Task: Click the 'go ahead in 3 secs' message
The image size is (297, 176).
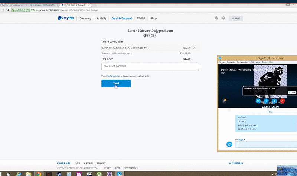Action: tap(247, 129)
